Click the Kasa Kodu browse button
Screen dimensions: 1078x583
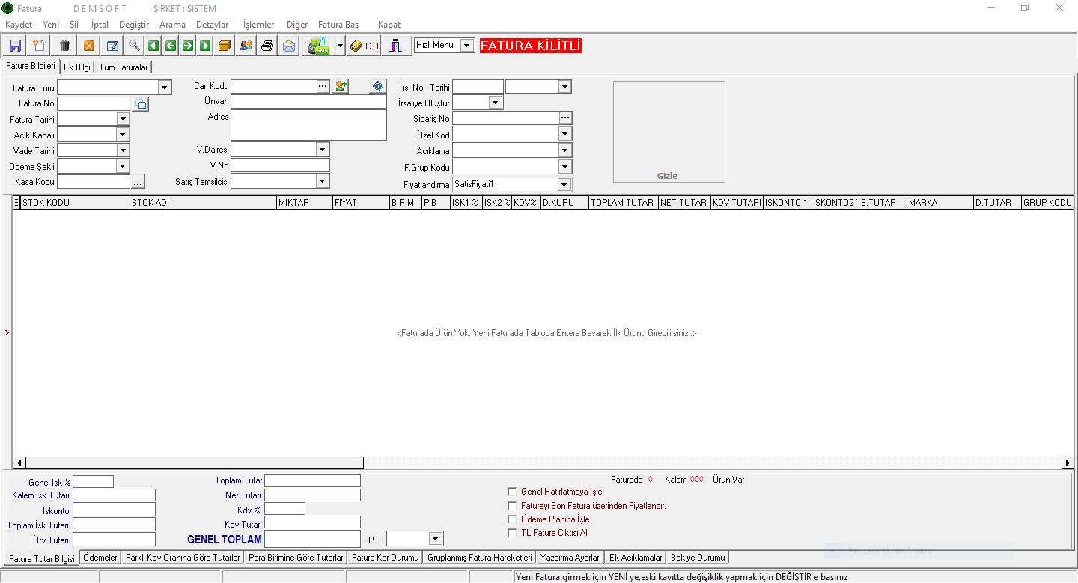pos(138,182)
